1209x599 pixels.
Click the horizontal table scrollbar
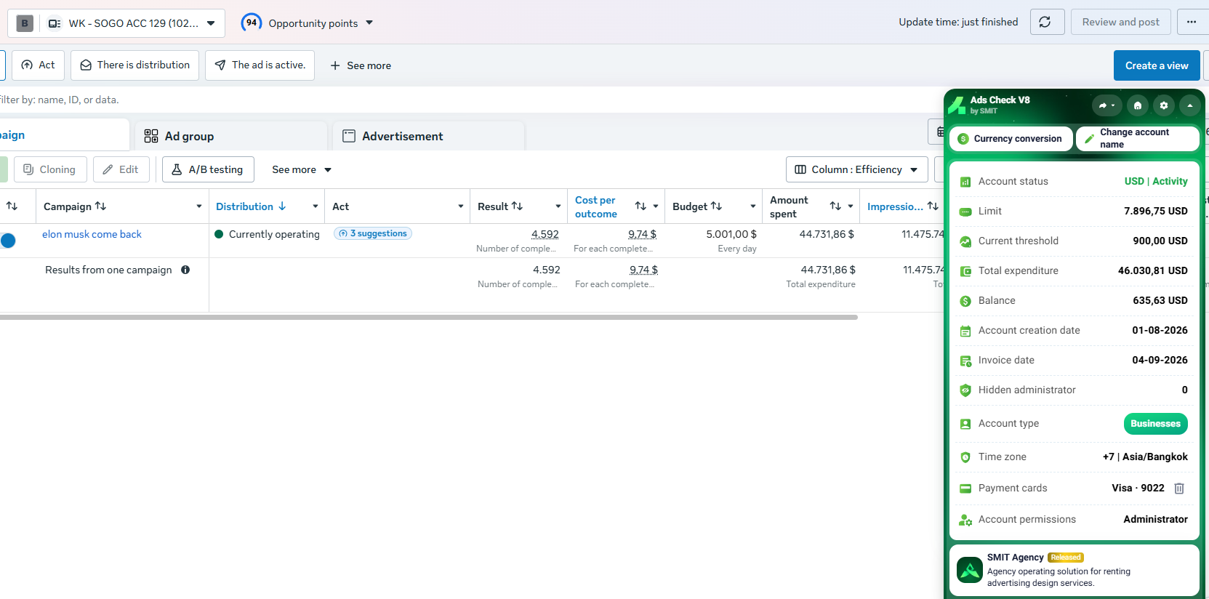tap(429, 317)
